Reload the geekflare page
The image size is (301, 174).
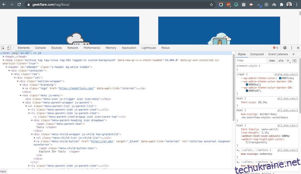click(x=19, y=4)
